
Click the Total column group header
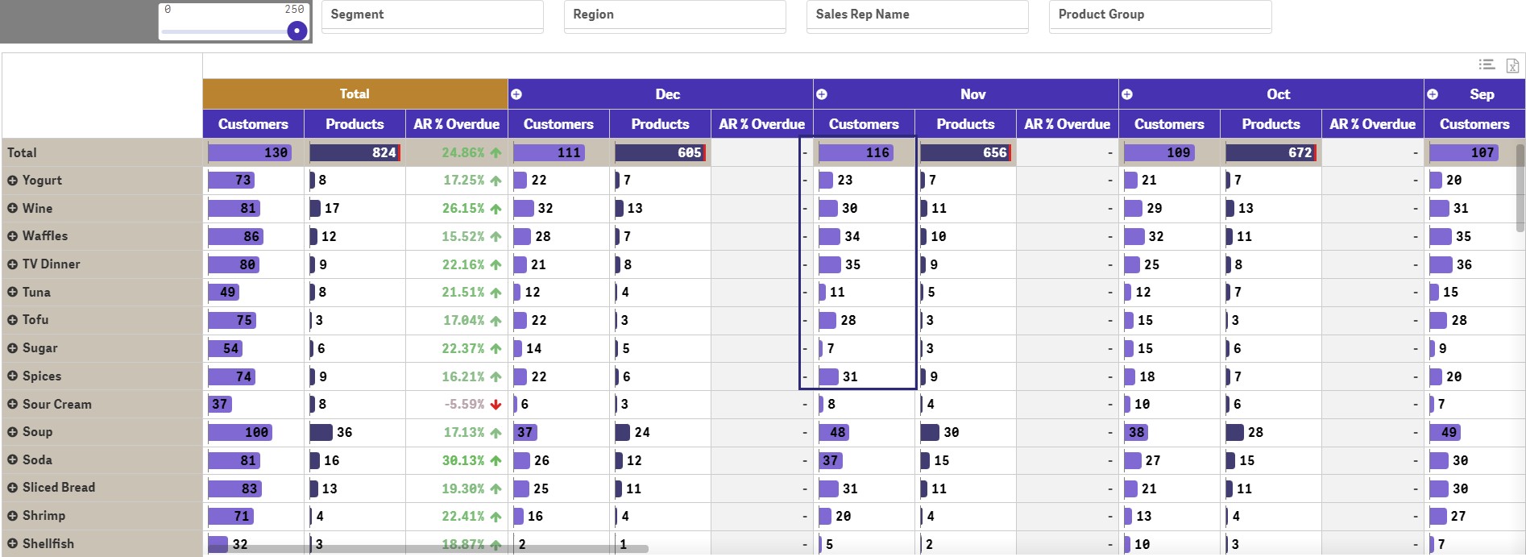(355, 94)
